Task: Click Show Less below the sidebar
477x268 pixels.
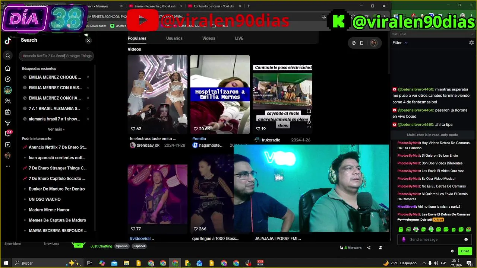Action: pos(51,244)
